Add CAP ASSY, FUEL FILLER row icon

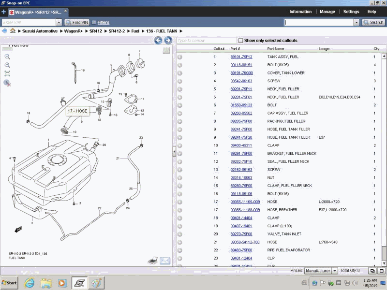tap(179, 114)
